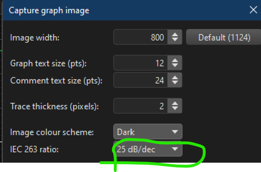
Task: Increase the Image width value by one step
Action: click(175, 34)
